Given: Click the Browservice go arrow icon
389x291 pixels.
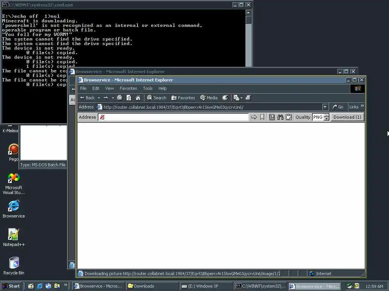Looking at the screenshot, I should tap(254, 117).
